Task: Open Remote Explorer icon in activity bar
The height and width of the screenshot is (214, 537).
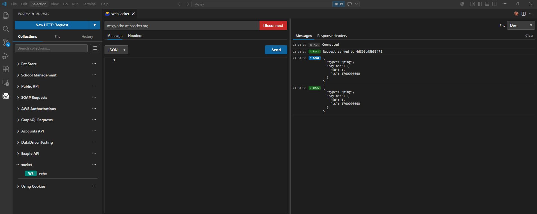Action: (x=6, y=83)
